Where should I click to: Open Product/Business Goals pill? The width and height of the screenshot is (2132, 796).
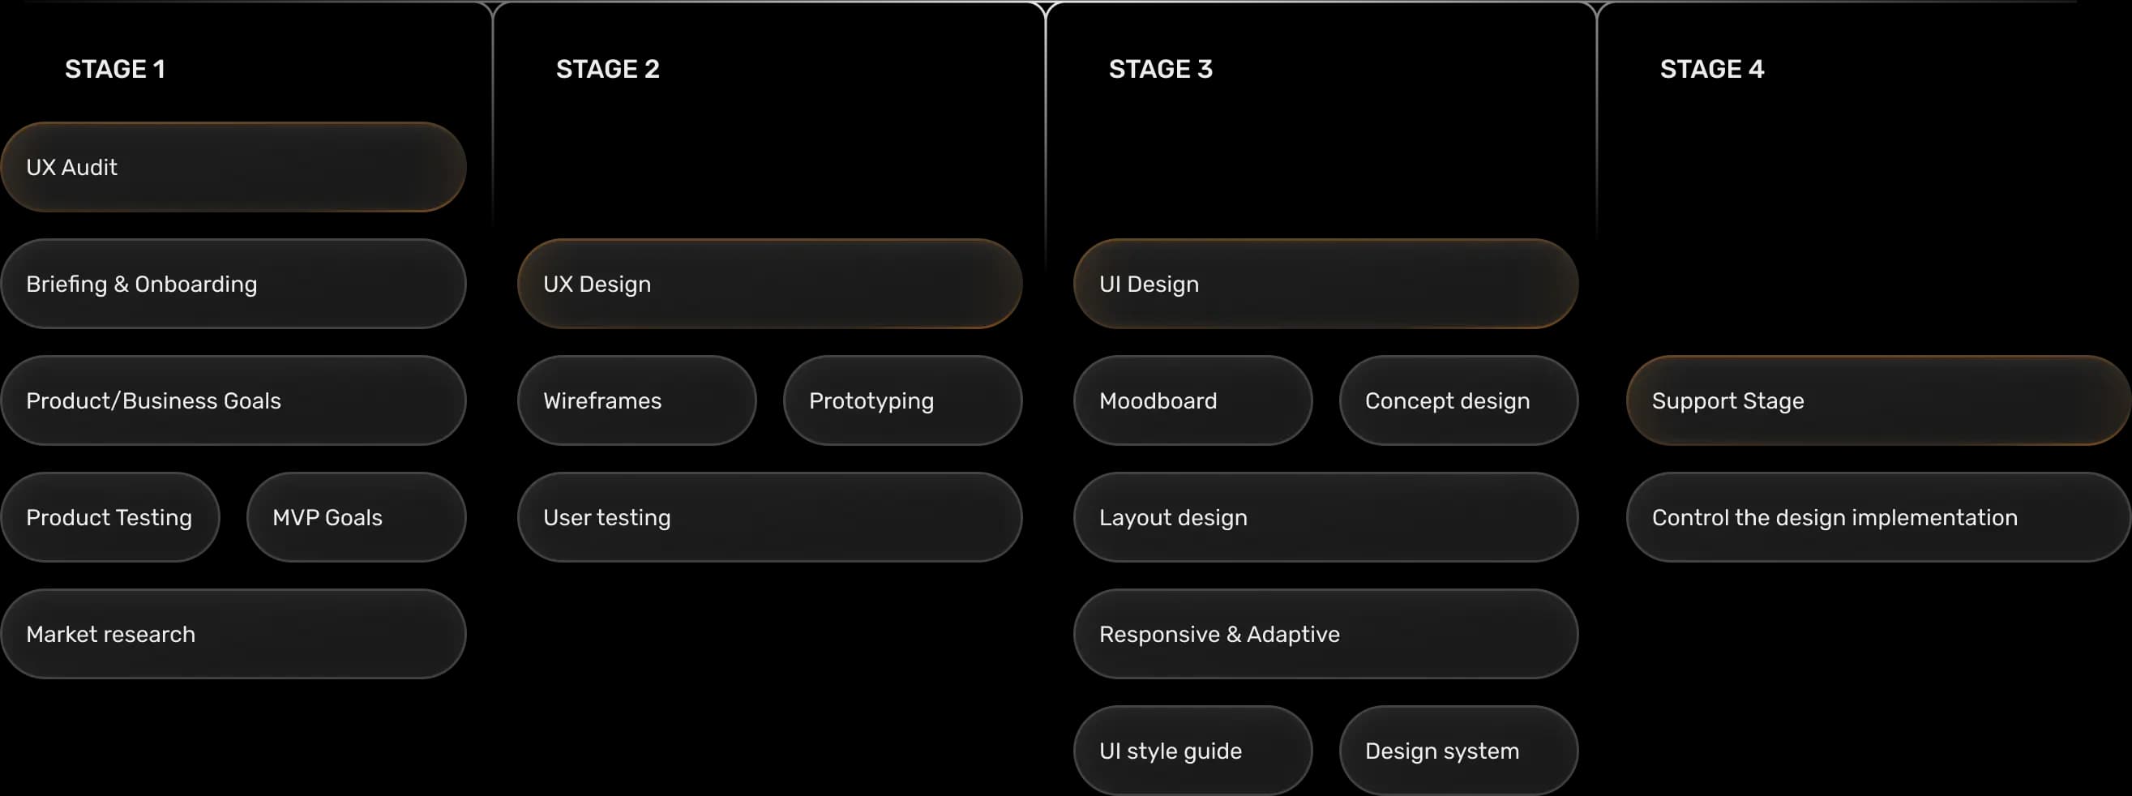(x=233, y=400)
